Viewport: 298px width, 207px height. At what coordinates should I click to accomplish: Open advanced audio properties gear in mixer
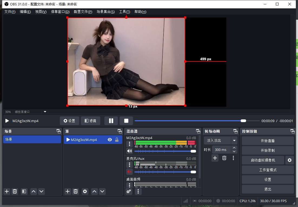pyautogui.click(x=128, y=191)
